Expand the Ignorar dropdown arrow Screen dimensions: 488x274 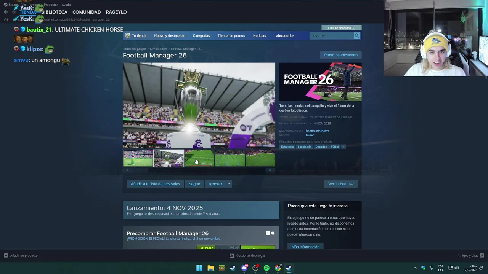click(229, 184)
